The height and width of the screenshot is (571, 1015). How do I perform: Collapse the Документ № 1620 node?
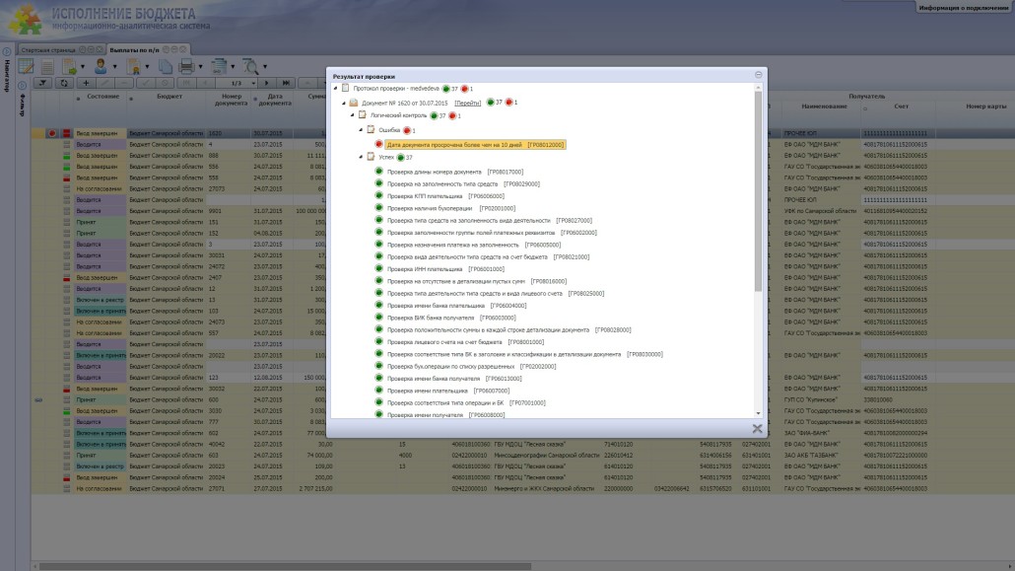[x=344, y=103]
